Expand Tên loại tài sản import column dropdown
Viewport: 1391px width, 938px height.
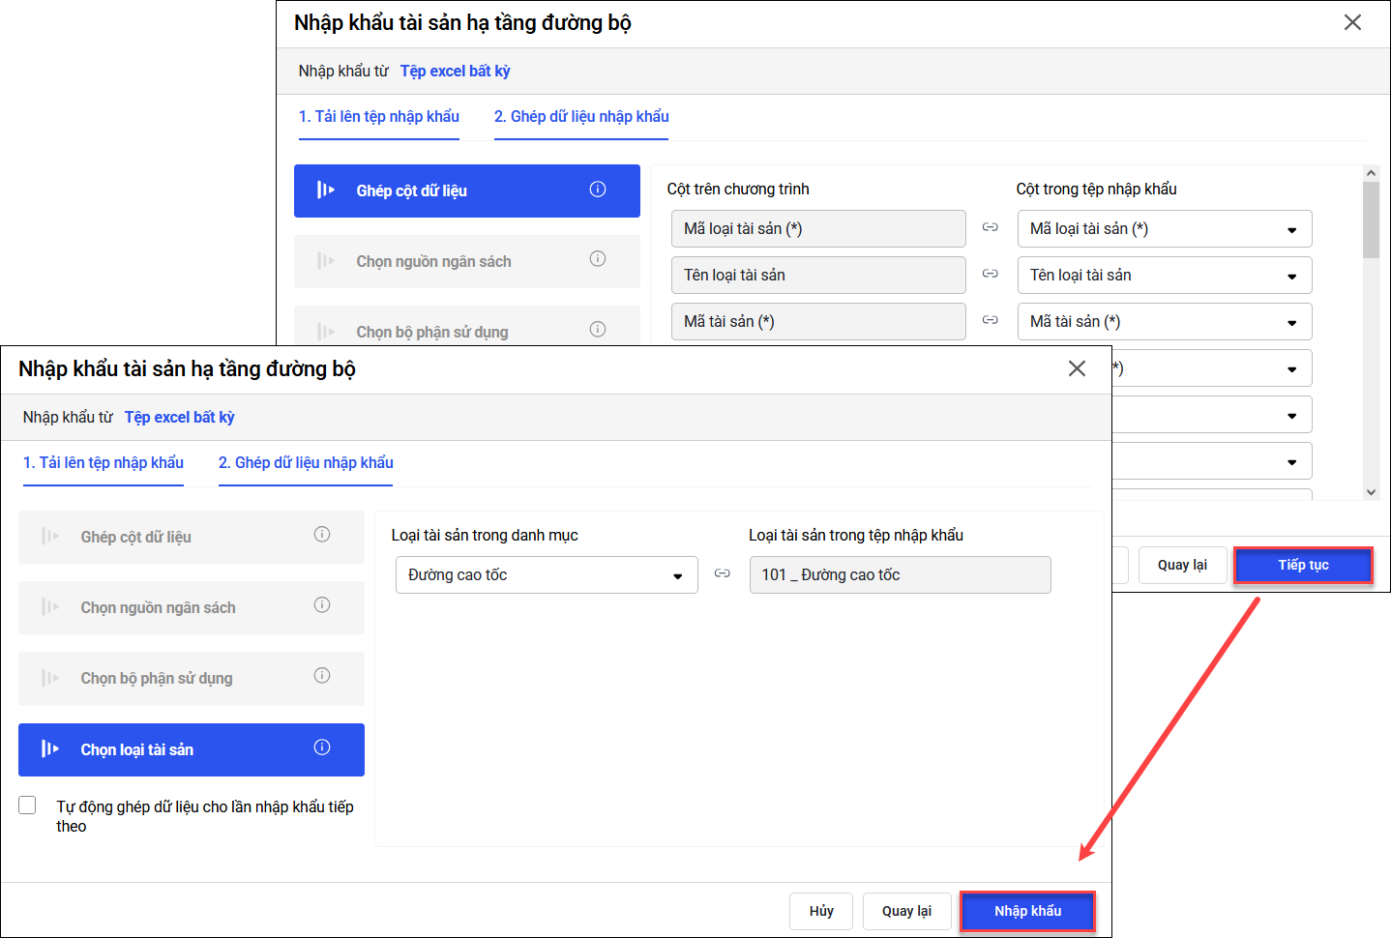(1165, 276)
